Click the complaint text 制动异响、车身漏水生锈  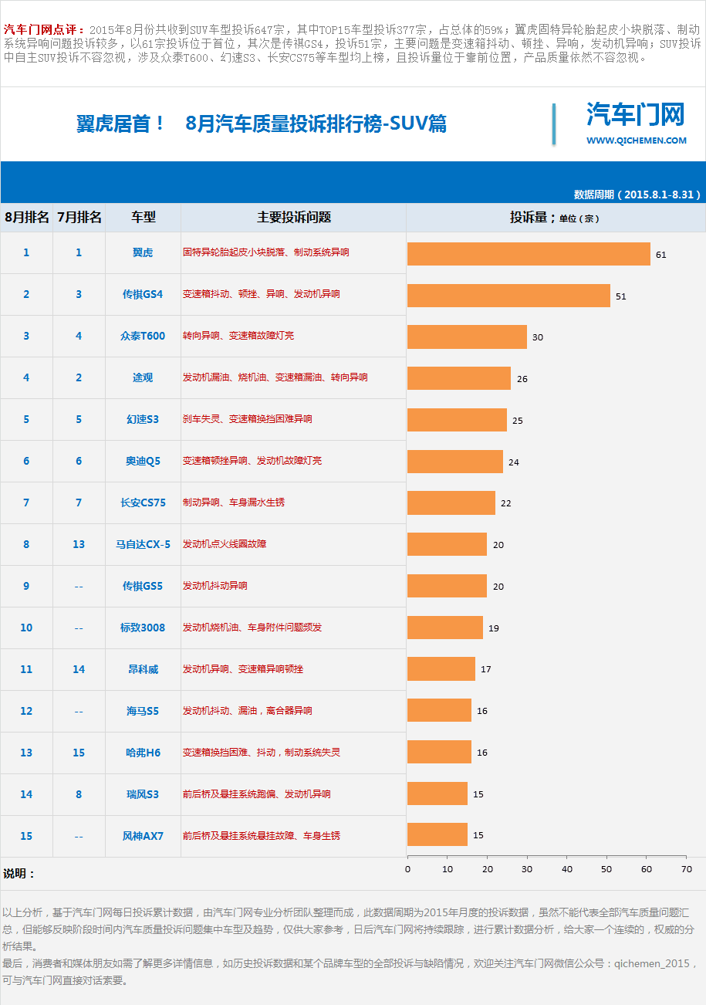point(234,503)
